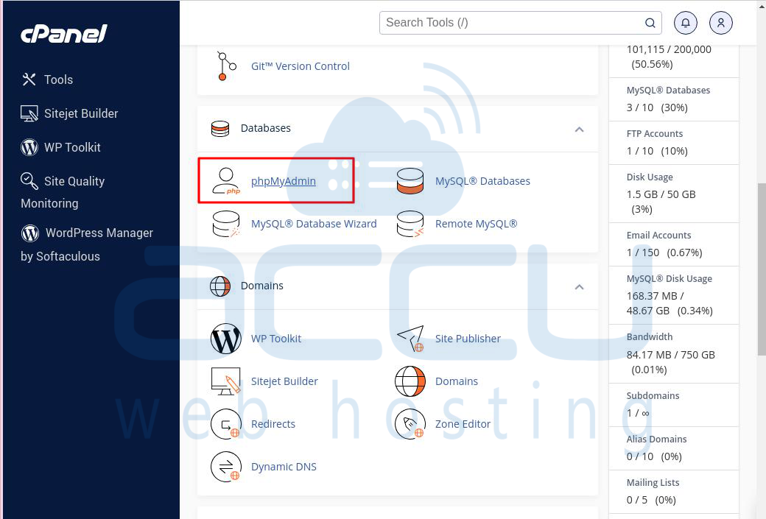Open notifications bell icon
This screenshot has width=766, height=519.
point(686,23)
